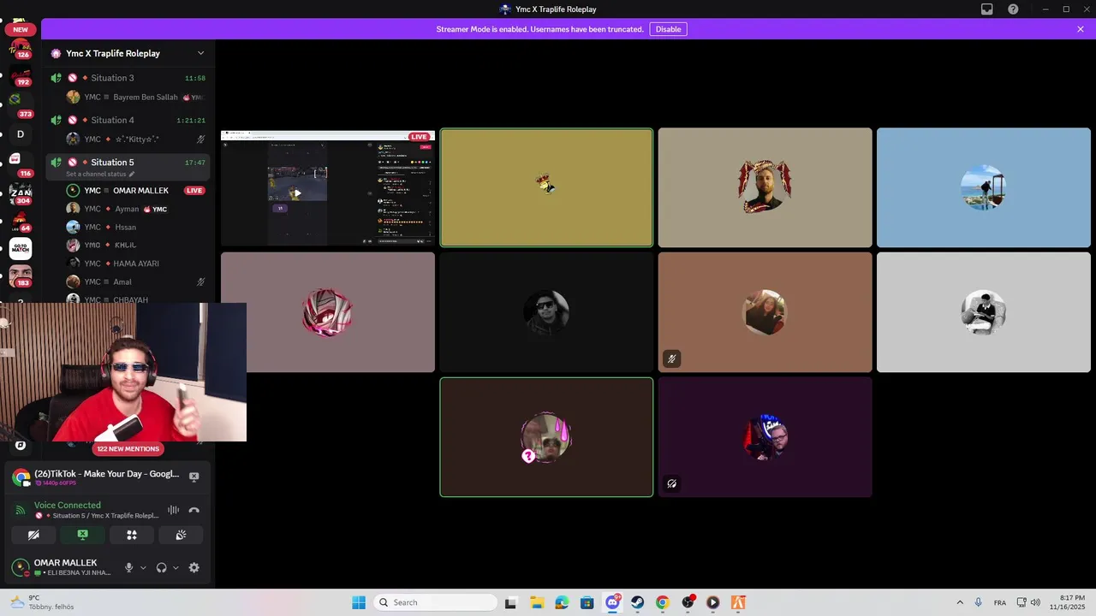Image resolution: width=1096 pixels, height=616 pixels.
Task: Select the pink swirl avatar tile
Action: [328, 312]
